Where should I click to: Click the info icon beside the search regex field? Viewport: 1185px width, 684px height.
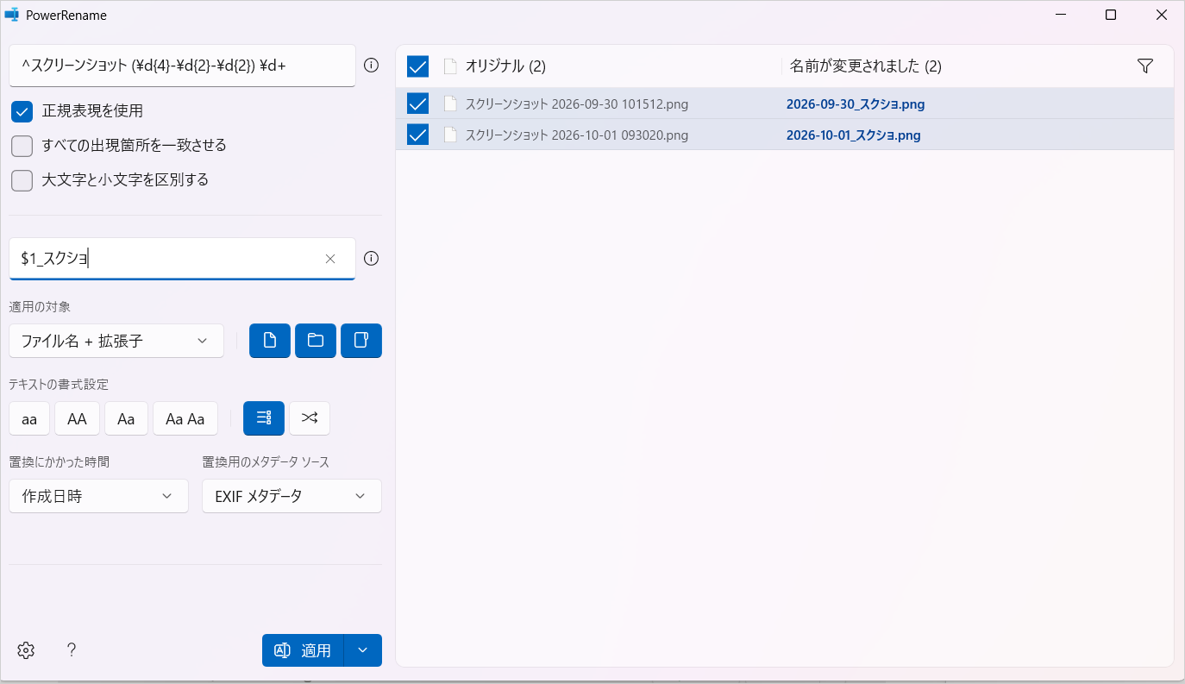point(372,66)
